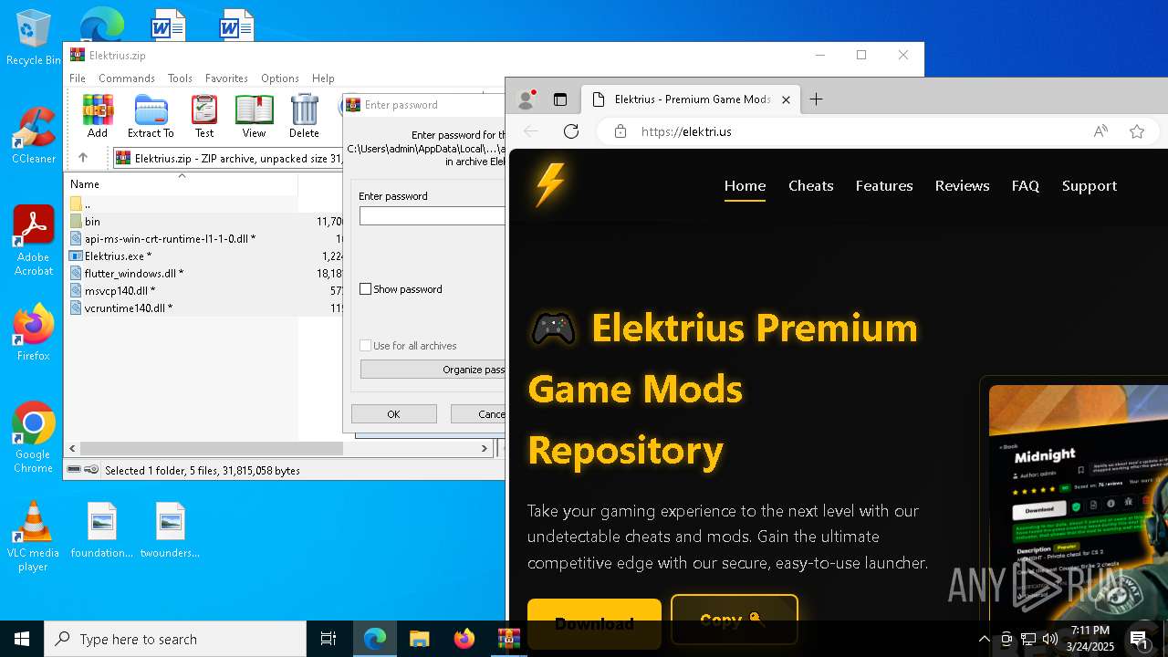Open Edge tab actions menu icon
The width and height of the screenshot is (1168, 657).
pos(560,99)
